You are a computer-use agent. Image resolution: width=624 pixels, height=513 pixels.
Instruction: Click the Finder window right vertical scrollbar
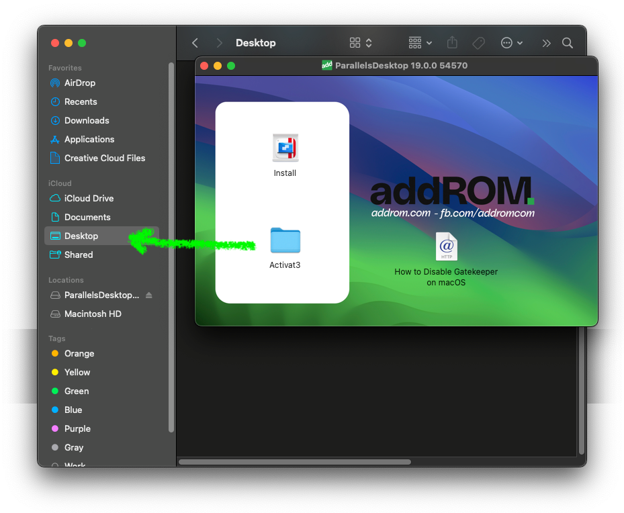(582, 391)
